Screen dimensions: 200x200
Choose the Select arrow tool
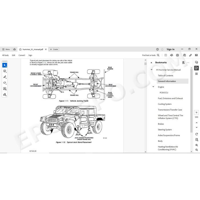(5, 65)
